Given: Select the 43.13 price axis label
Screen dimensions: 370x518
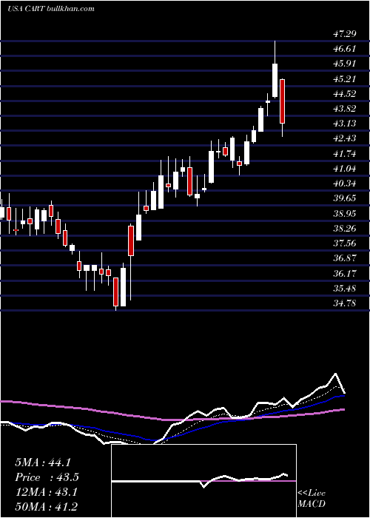Looking at the screenshot, I should tap(345, 124).
